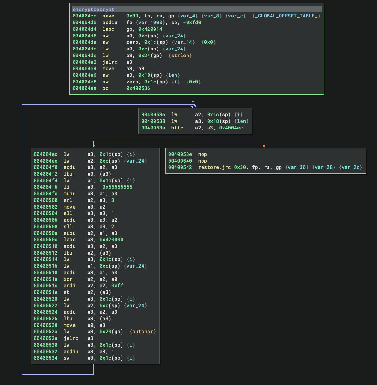This screenshot has height=385, width=377.
Task: Click address 004004d0 addiu line
Action: [84, 23]
